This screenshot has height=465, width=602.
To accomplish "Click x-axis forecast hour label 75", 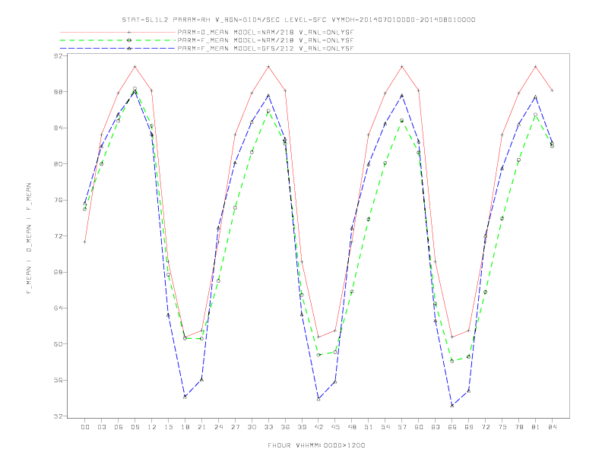I will tap(502, 427).
